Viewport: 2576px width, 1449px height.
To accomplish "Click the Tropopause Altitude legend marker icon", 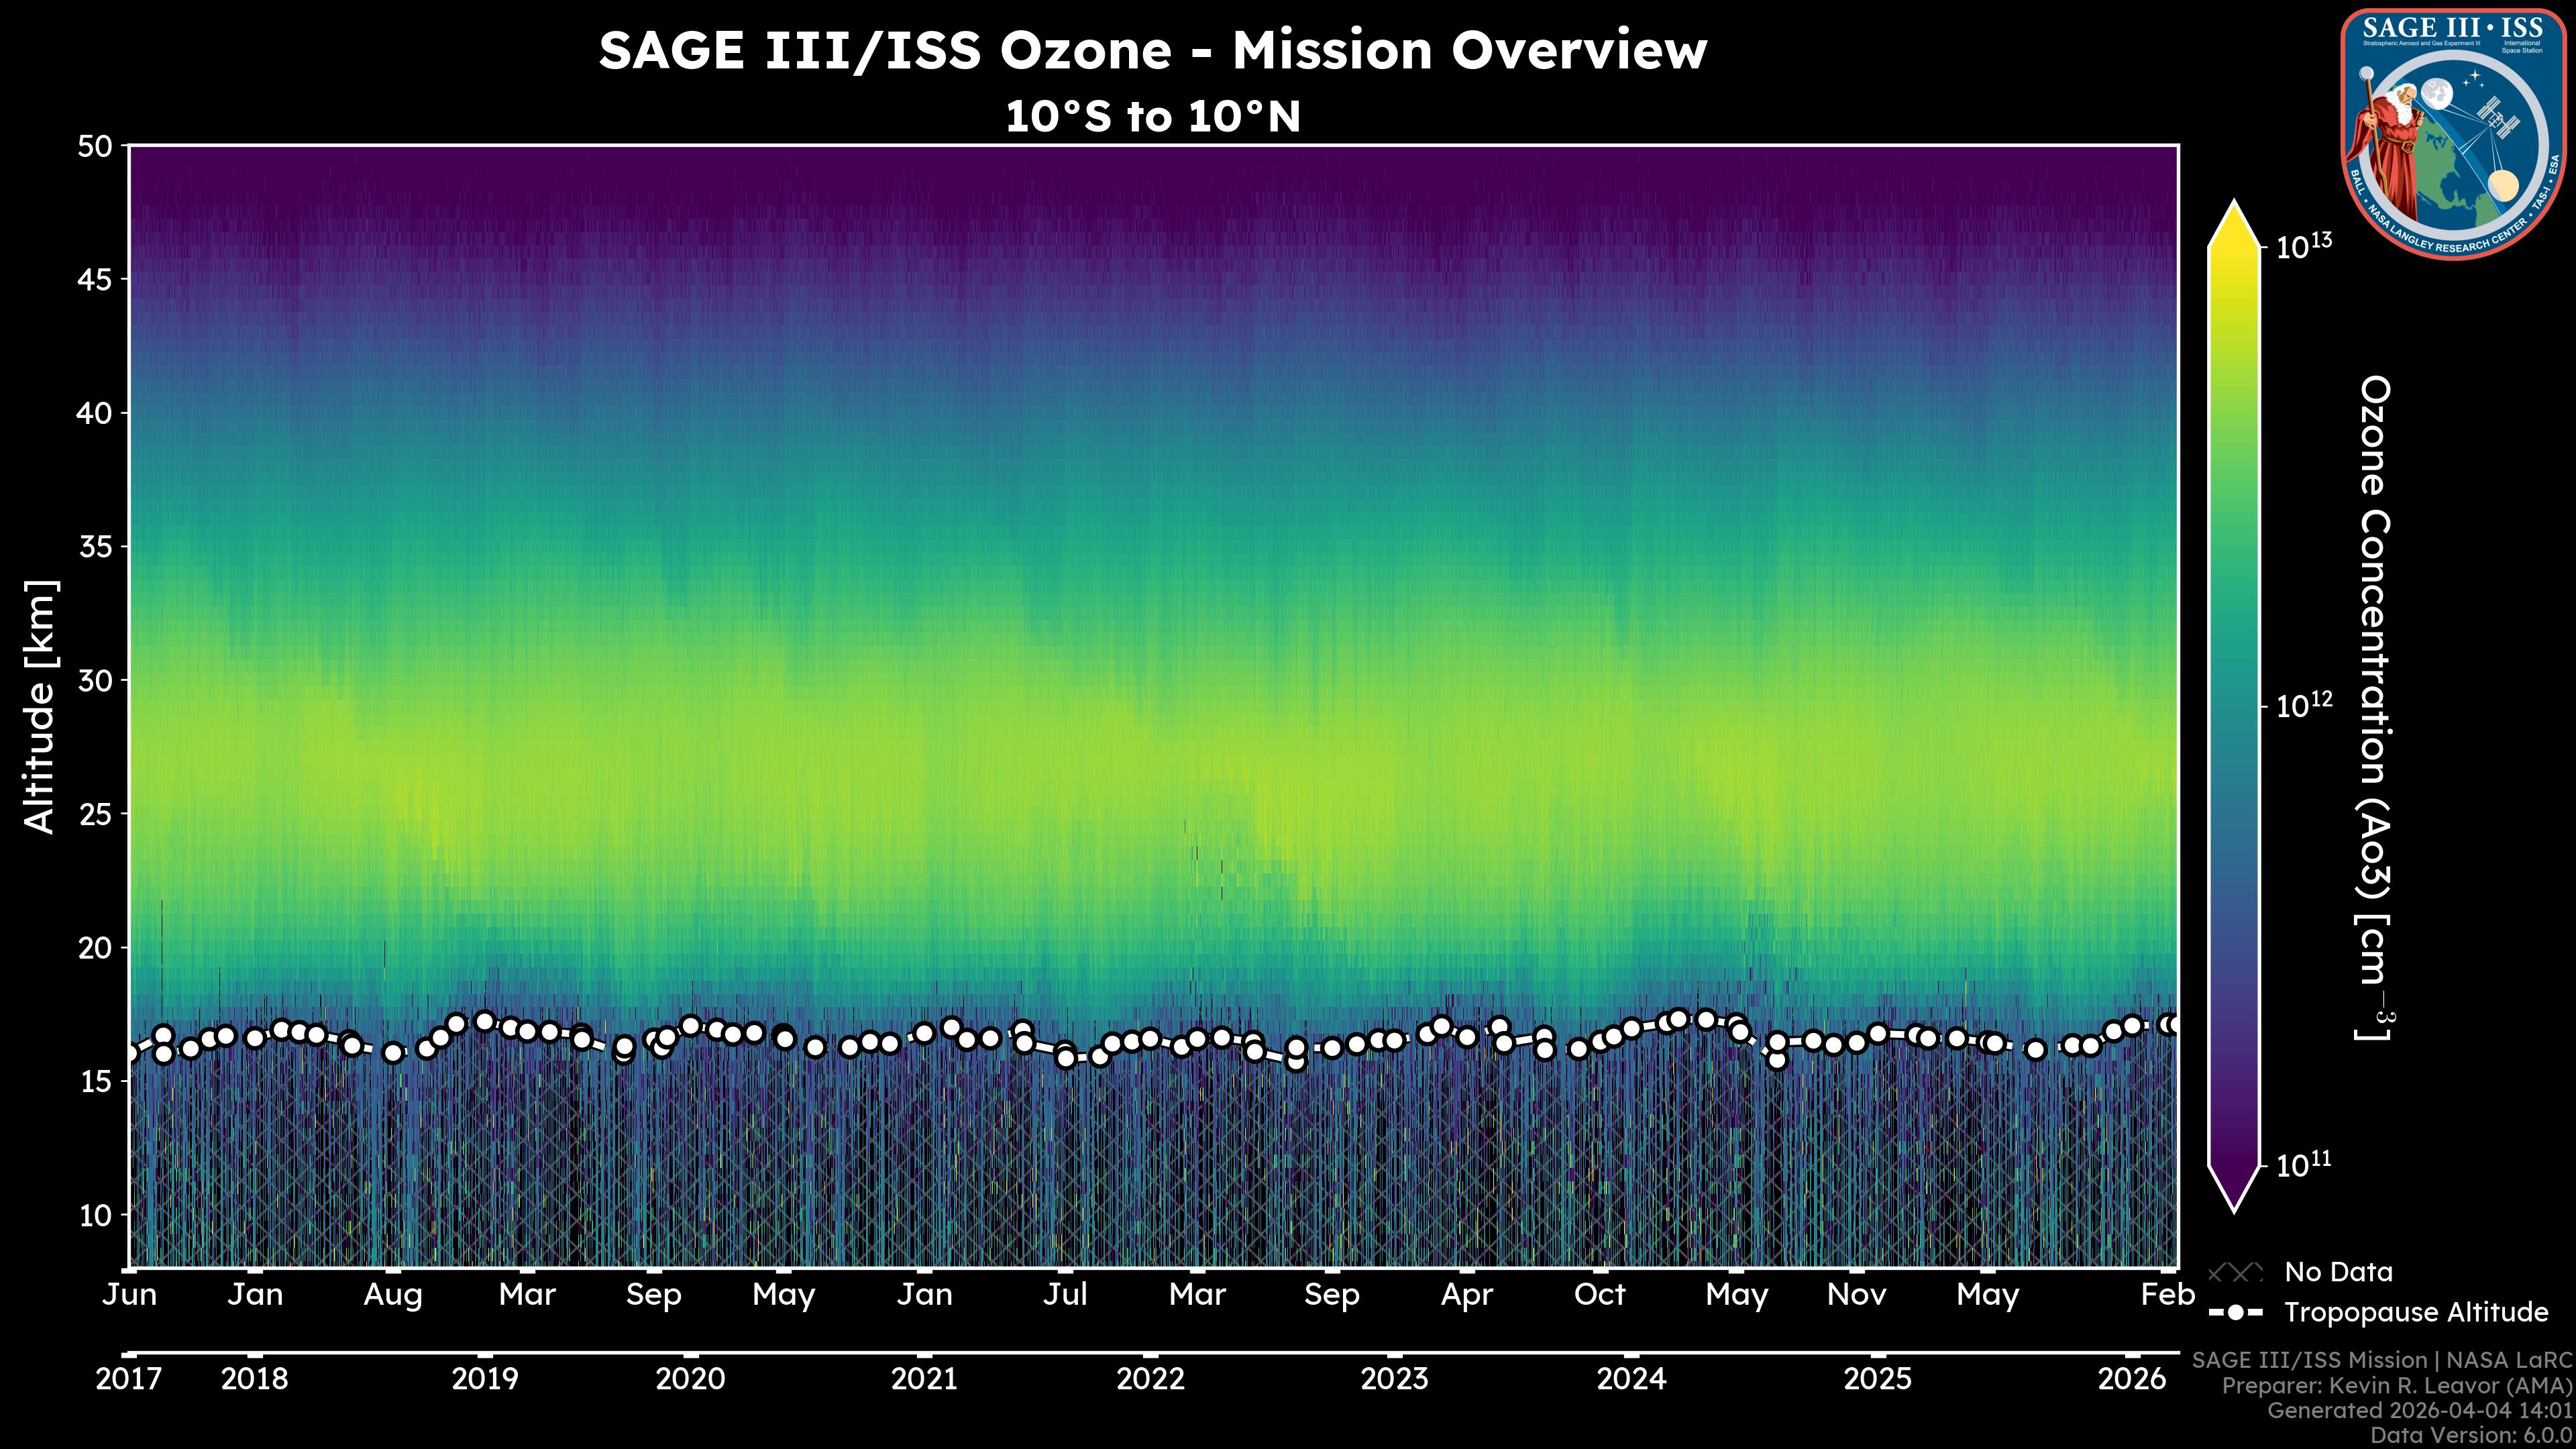I will [2235, 1312].
